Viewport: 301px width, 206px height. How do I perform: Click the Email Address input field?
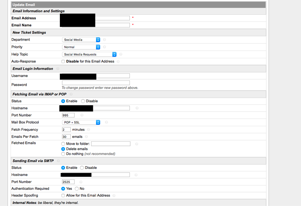pyautogui.click(x=96, y=18)
